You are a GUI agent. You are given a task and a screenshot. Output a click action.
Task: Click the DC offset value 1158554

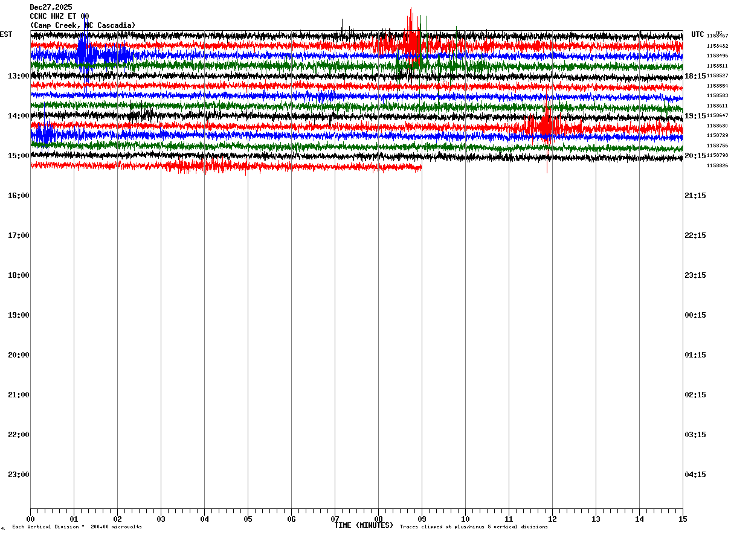click(x=718, y=86)
